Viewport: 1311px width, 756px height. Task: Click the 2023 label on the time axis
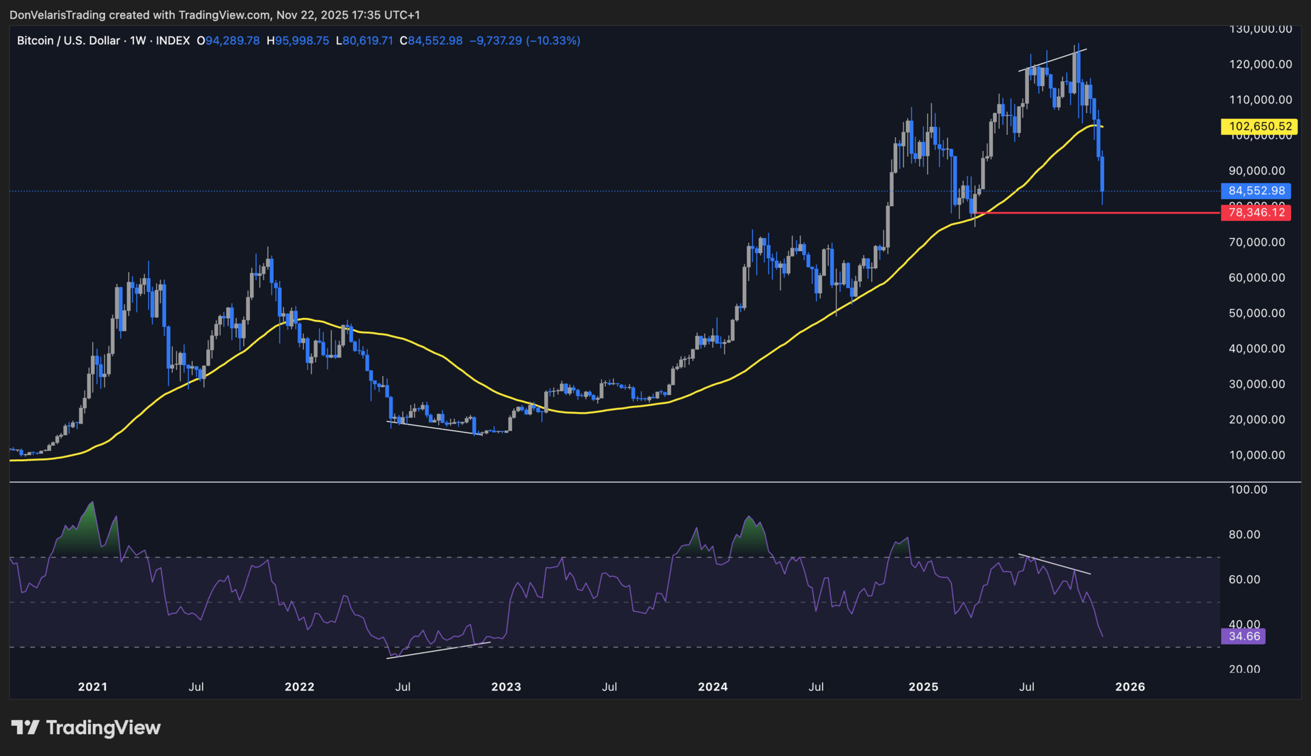[x=506, y=687]
